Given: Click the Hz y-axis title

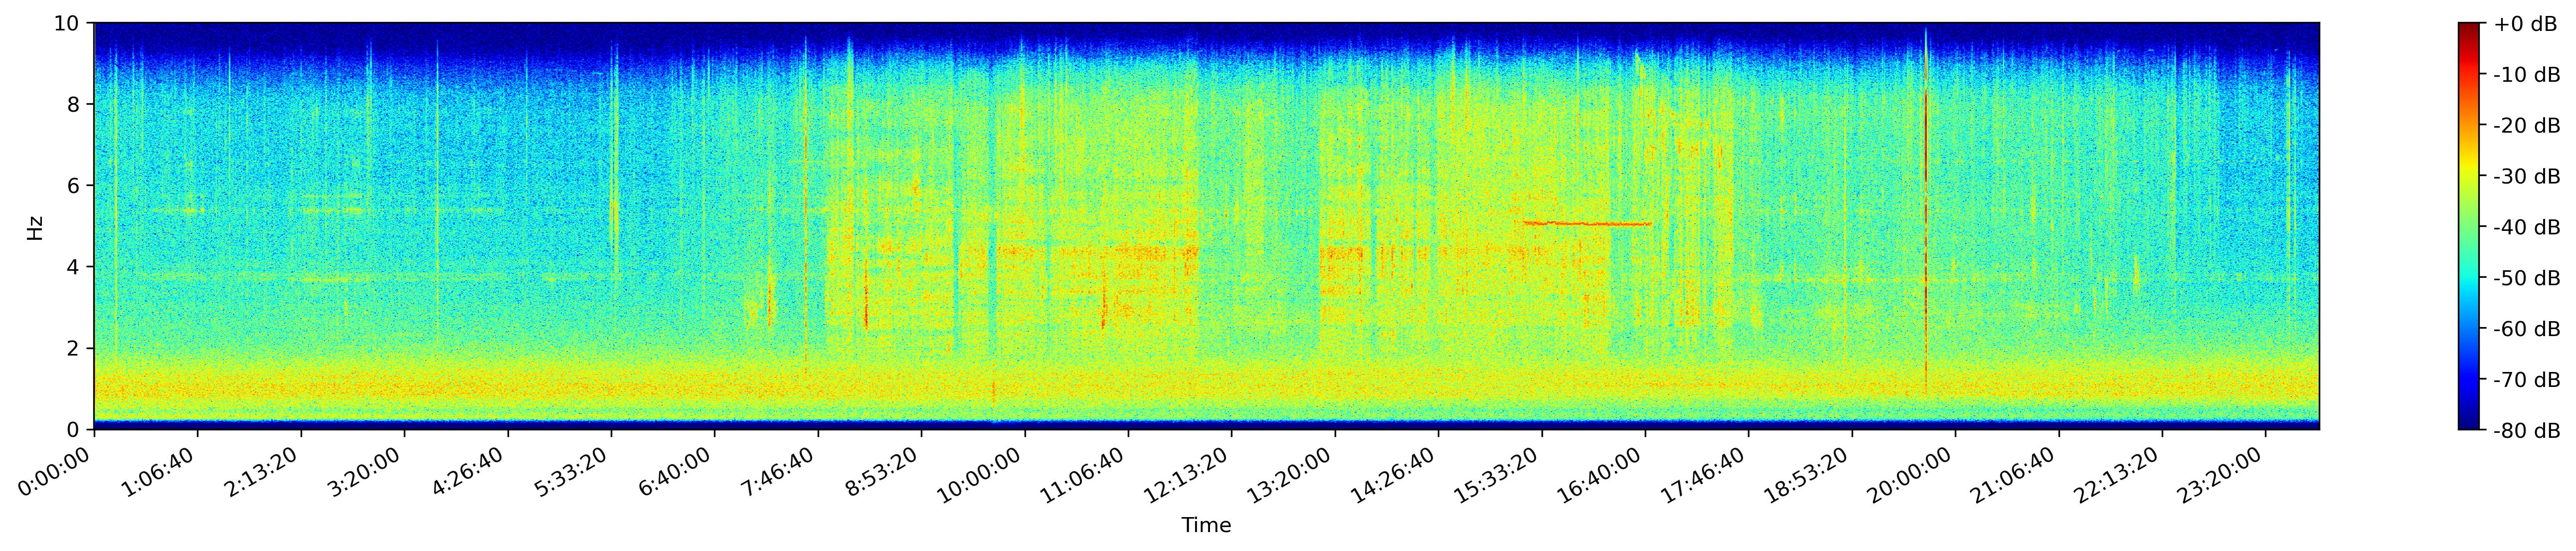Looking at the screenshot, I should click(x=36, y=227).
